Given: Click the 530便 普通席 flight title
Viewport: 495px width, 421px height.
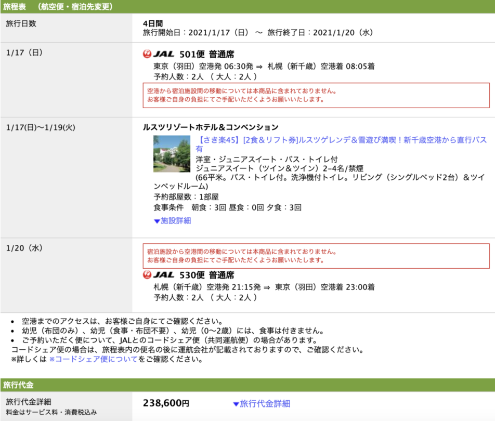Looking at the screenshot, I should click(x=207, y=275).
